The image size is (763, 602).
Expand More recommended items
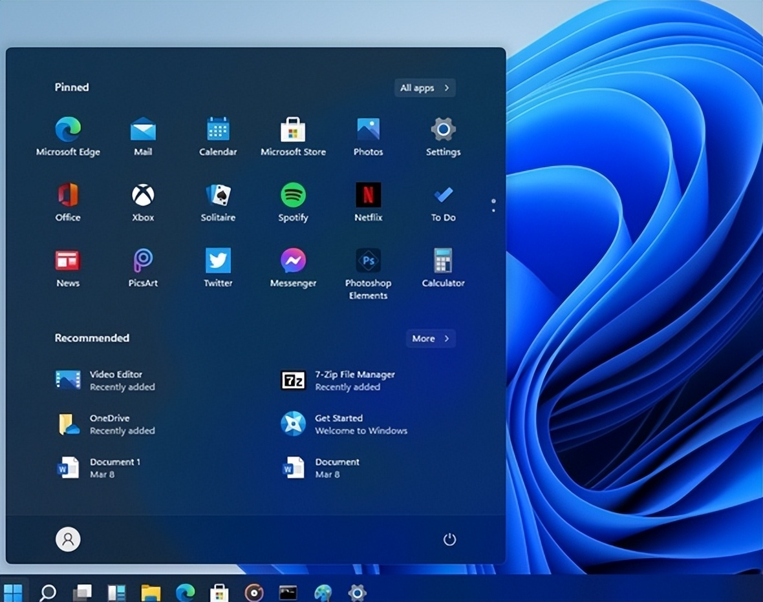point(431,338)
